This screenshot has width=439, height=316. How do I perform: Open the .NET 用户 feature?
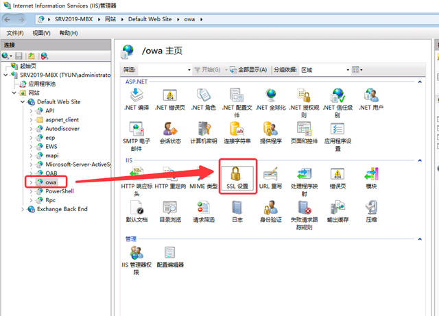click(x=371, y=99)
